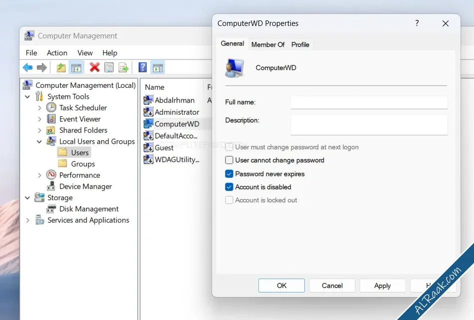Open the Help menu
This screenshot has height=320, width=474.
pos(110,52)
